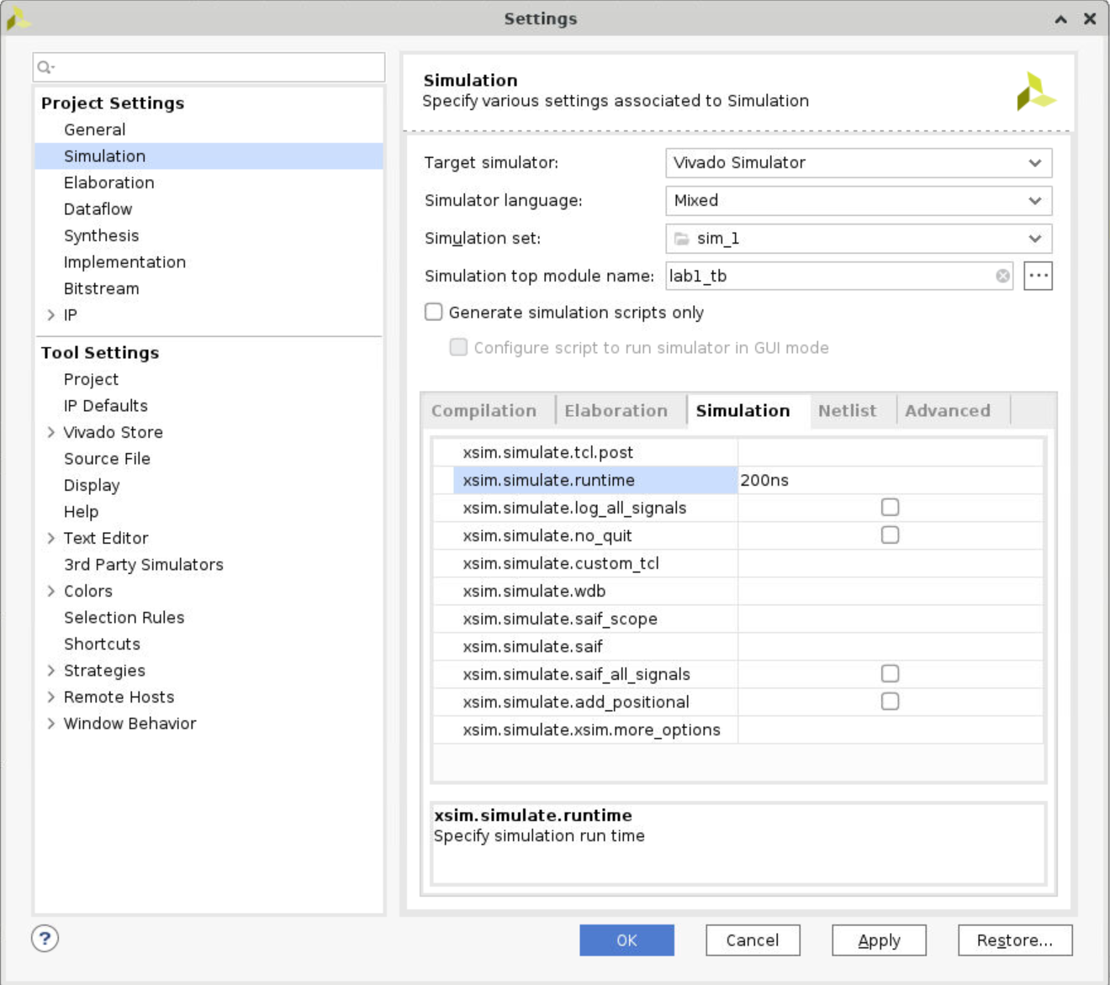The height and width of the screenshot is (985, 1110).
Task: Expand the Text Editor node
Action: [x=51, y=538]
